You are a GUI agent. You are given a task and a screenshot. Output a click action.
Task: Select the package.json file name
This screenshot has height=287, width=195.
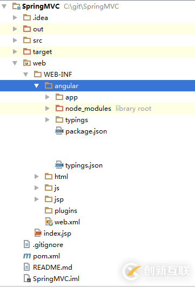point(86,131)
